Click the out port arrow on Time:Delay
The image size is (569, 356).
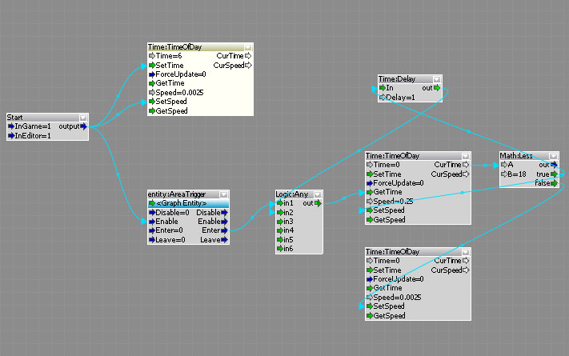(x=438, y=88)
